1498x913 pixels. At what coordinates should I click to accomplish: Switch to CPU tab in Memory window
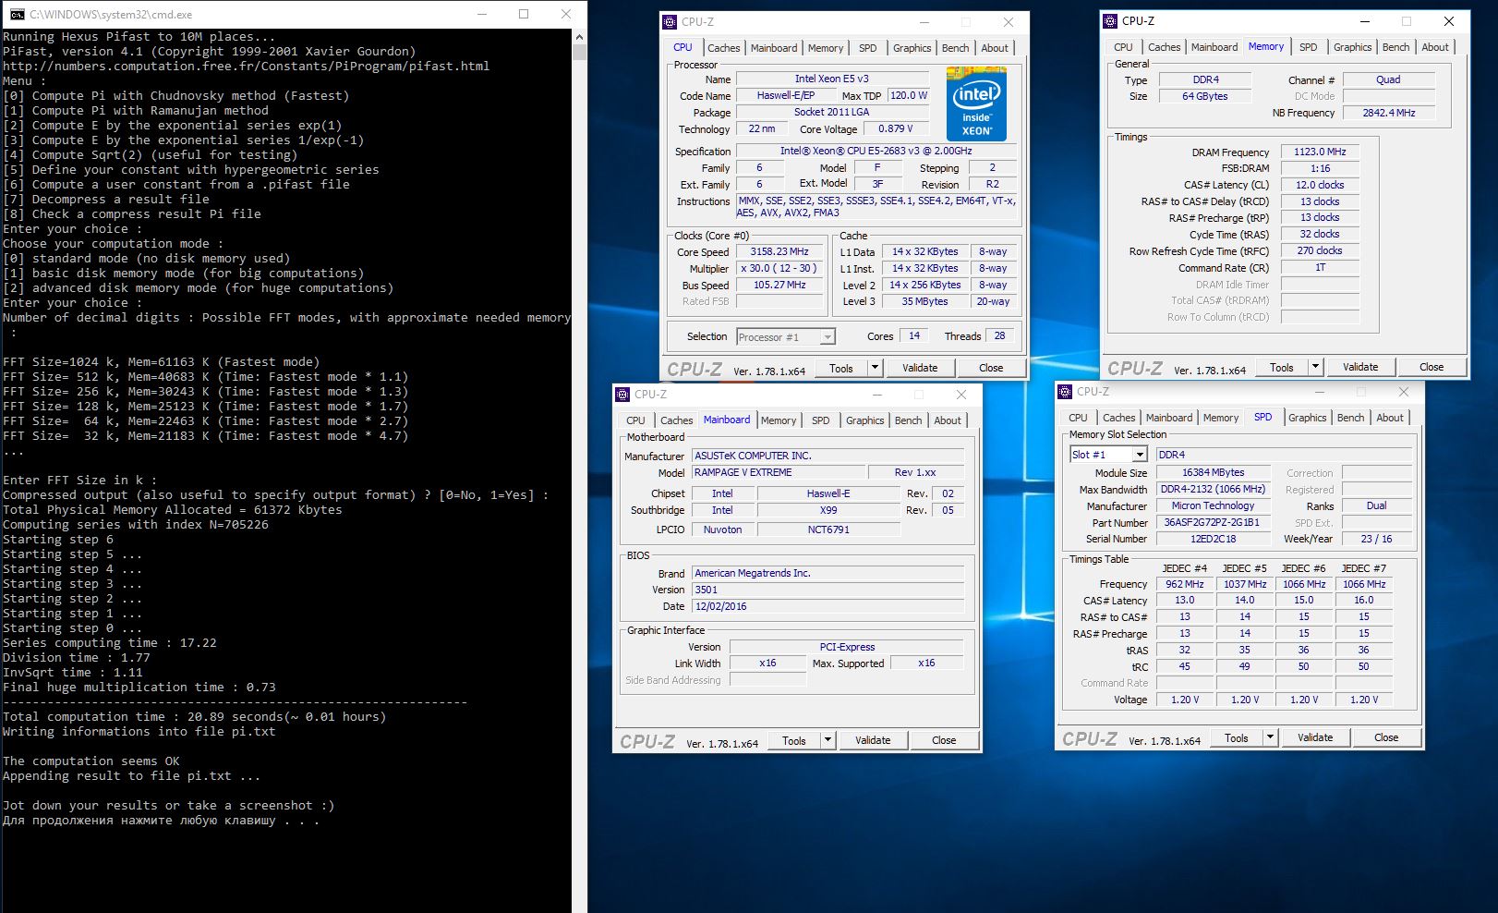tap(1123, 47)
